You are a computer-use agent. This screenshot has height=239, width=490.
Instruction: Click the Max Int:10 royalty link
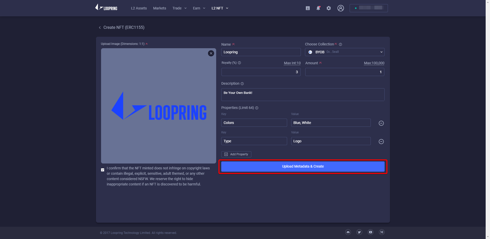point(292,63)
